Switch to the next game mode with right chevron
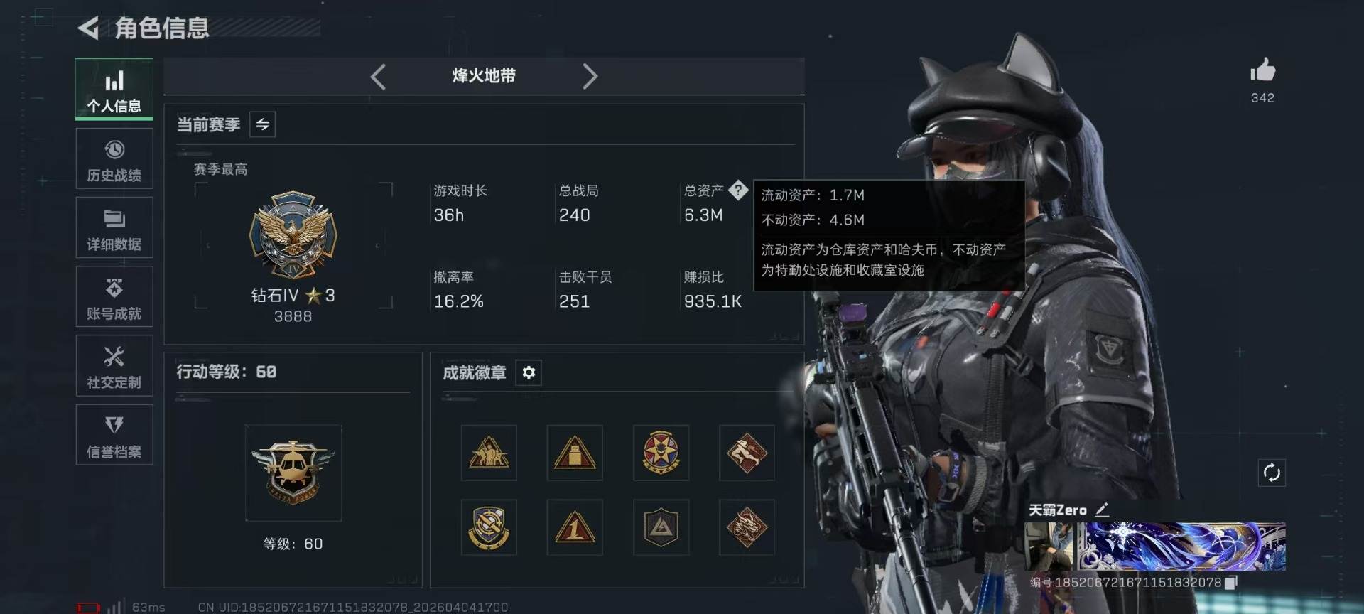 pyautogui.click(x=590, y=76)
